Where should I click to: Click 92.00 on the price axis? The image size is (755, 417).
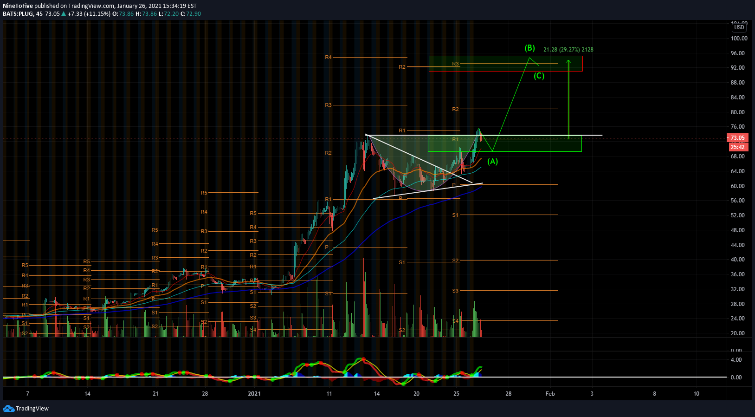pyautogui.click(x=738, y=68)
